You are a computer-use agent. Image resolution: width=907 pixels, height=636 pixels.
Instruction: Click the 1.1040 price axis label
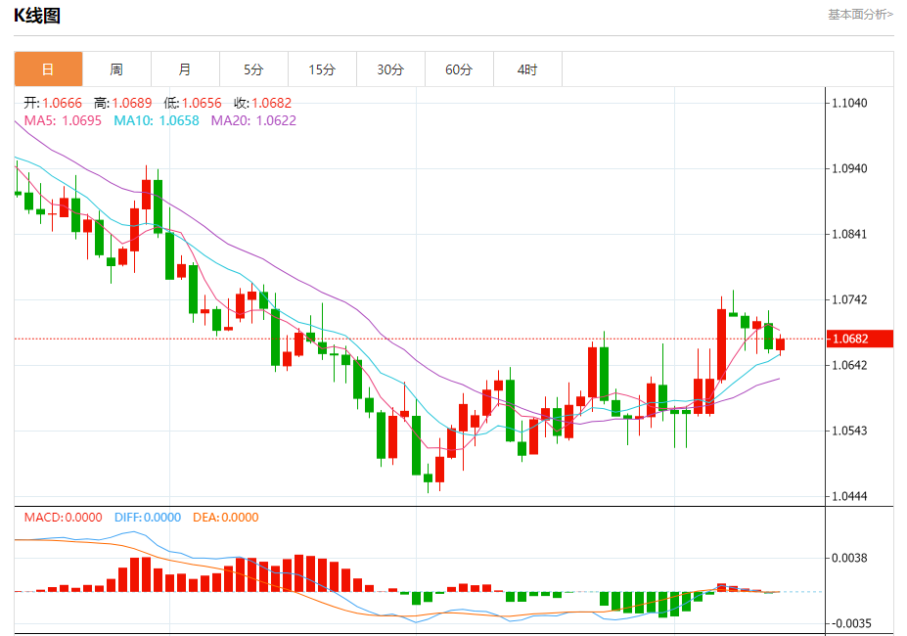click(x=849, y=103)
